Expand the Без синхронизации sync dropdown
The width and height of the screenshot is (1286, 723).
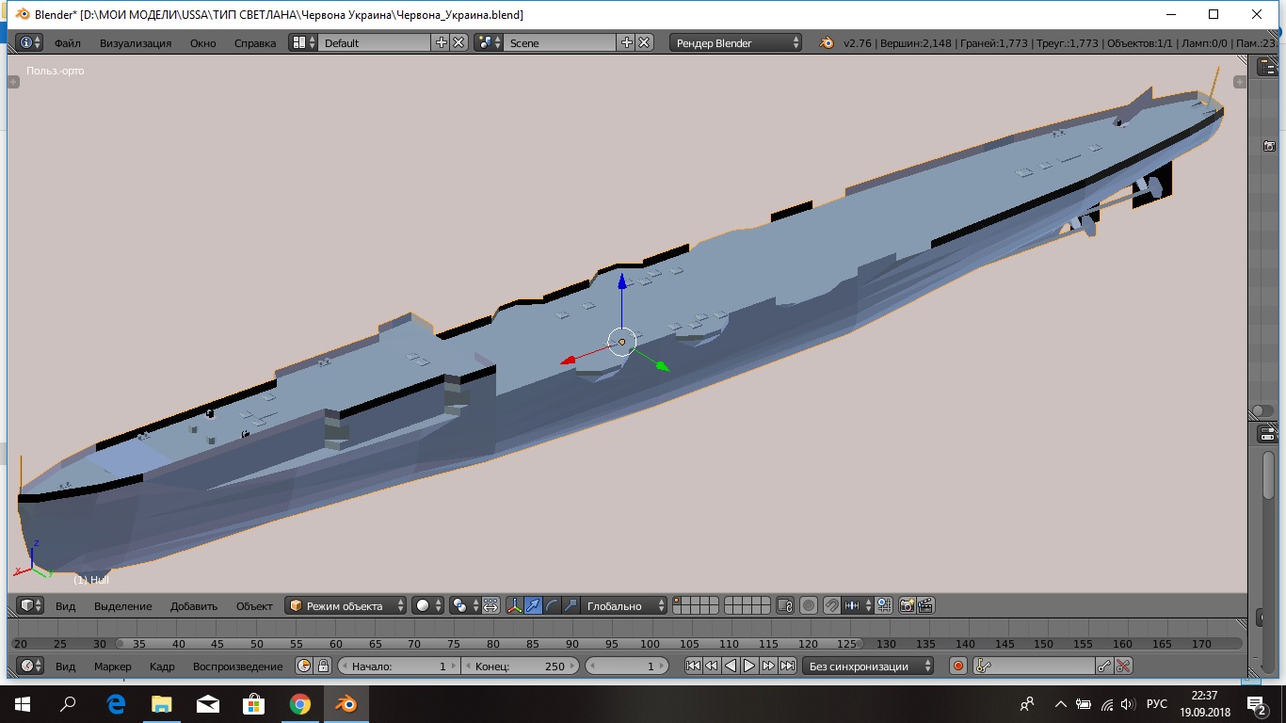point(867,666)
